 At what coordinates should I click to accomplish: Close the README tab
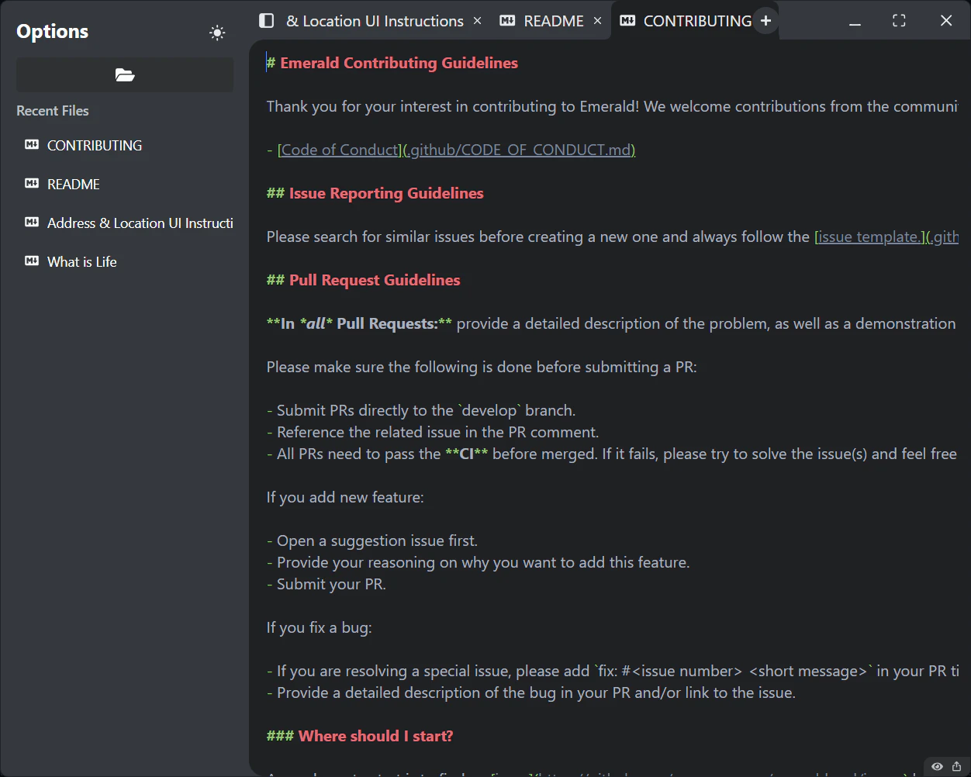coord(597,21)
